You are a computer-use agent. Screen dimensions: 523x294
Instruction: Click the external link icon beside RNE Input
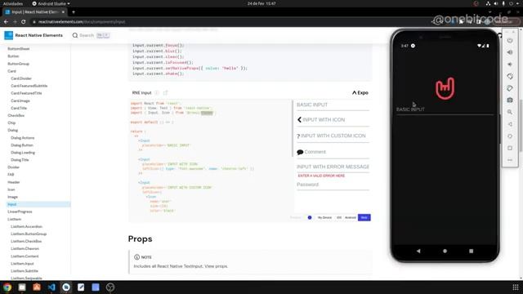pos(165,92)
